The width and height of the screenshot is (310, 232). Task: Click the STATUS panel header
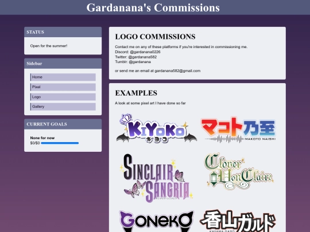tap(63, 32)
